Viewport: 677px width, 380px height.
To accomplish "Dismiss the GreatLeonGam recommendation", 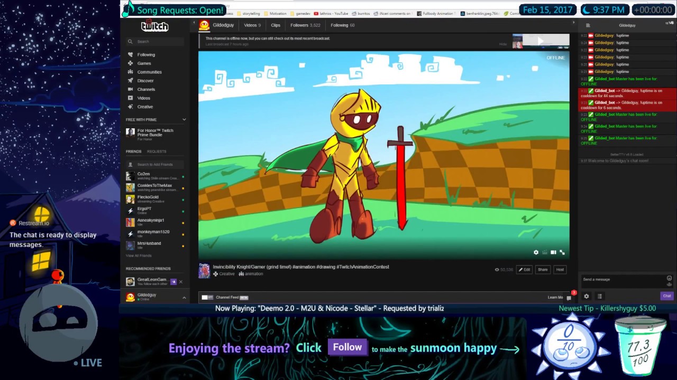I will [181, 282].
